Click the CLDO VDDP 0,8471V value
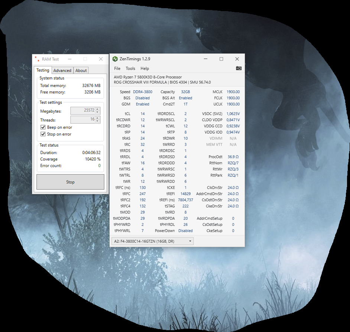Screen dimensions: 350x332 233,120
